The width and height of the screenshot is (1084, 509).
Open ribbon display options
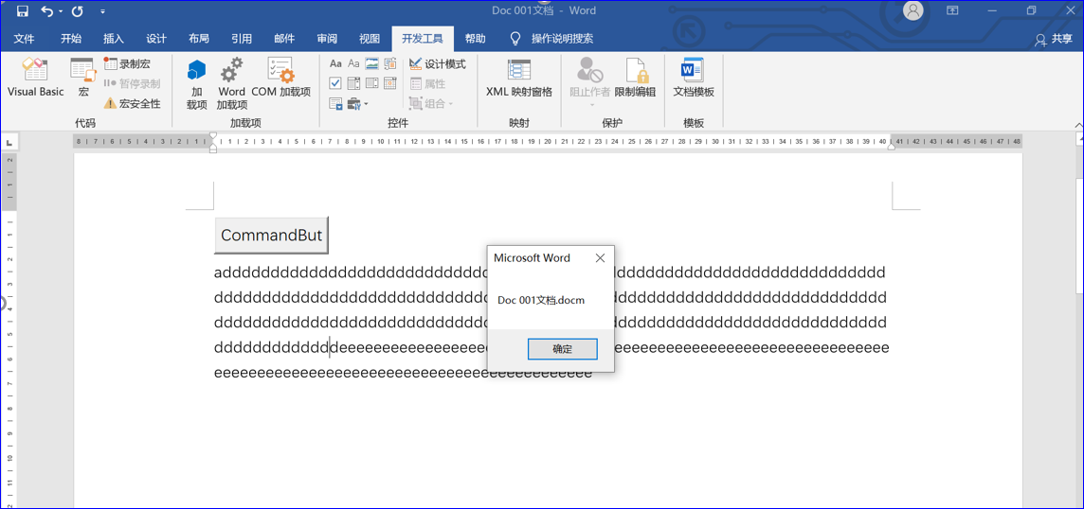952,10
